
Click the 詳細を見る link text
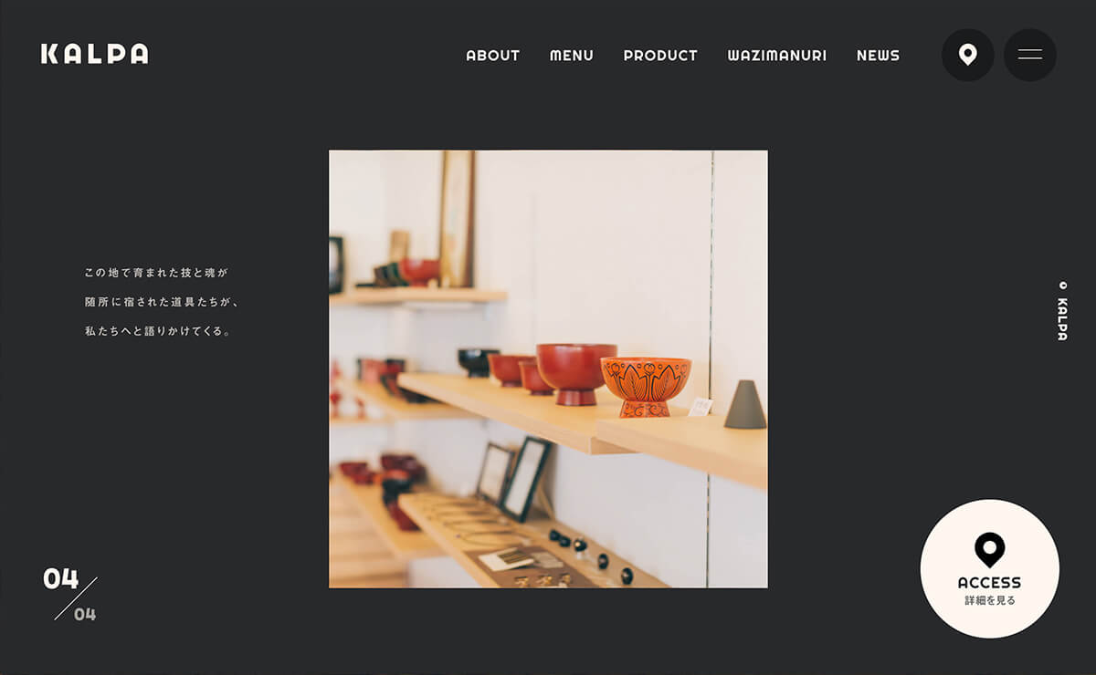990,601
